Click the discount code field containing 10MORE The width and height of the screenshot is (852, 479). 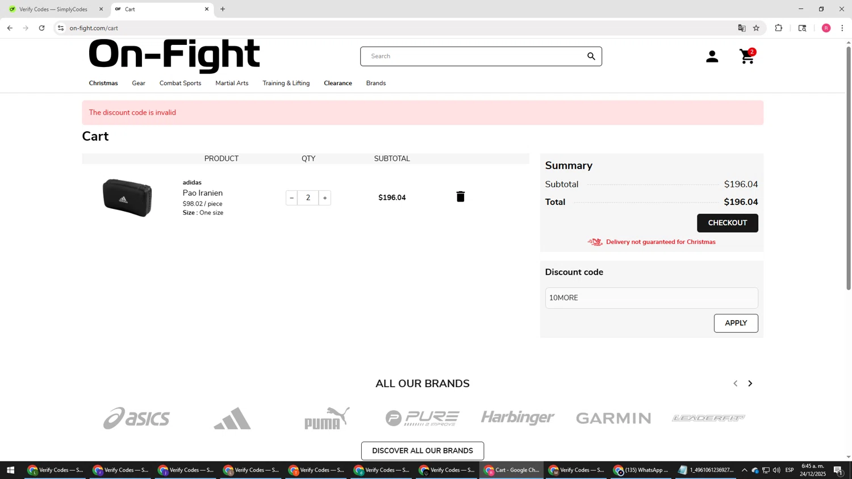coord(651,298)
